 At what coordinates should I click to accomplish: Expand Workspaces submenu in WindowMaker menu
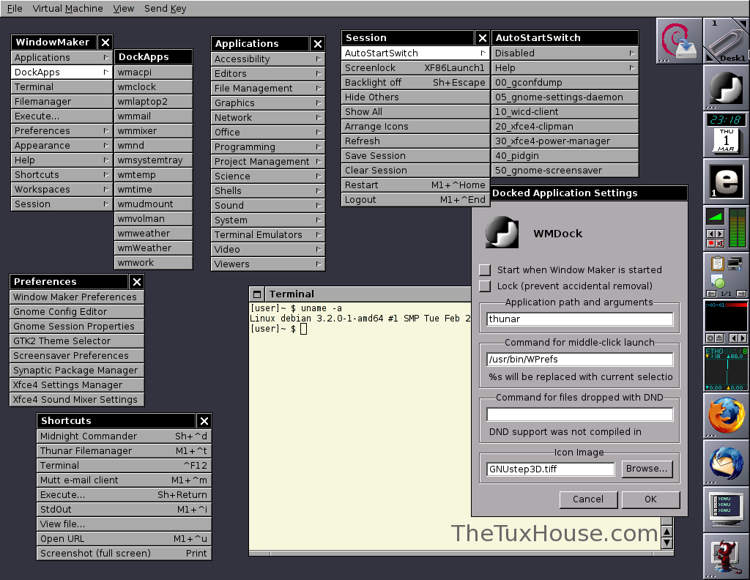[62, 190]
